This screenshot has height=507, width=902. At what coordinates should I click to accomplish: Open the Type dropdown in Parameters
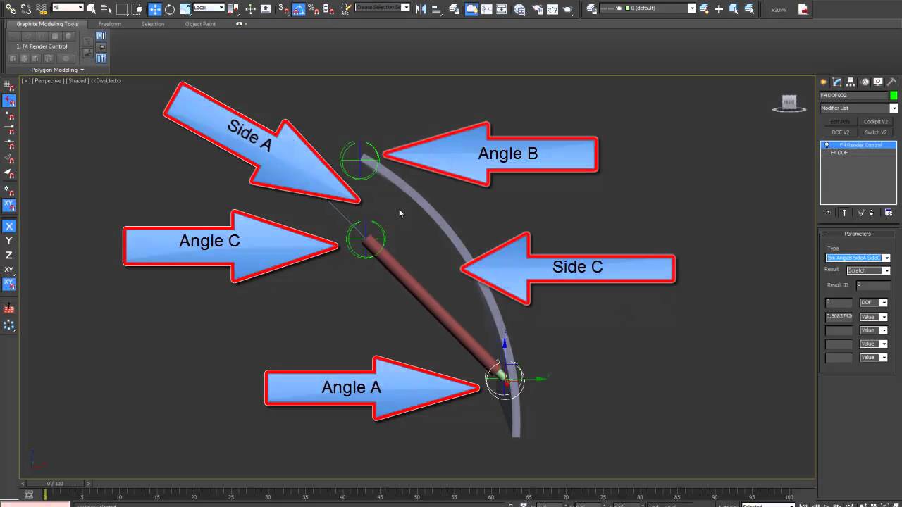[x=858, y=258]
